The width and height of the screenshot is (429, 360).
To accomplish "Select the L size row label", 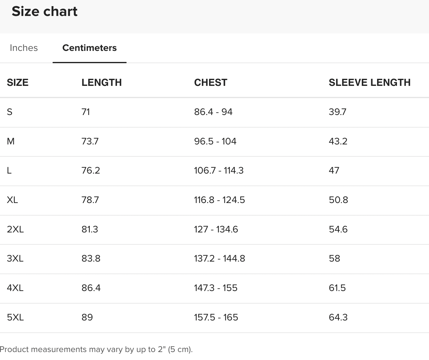I will [9, 170].
